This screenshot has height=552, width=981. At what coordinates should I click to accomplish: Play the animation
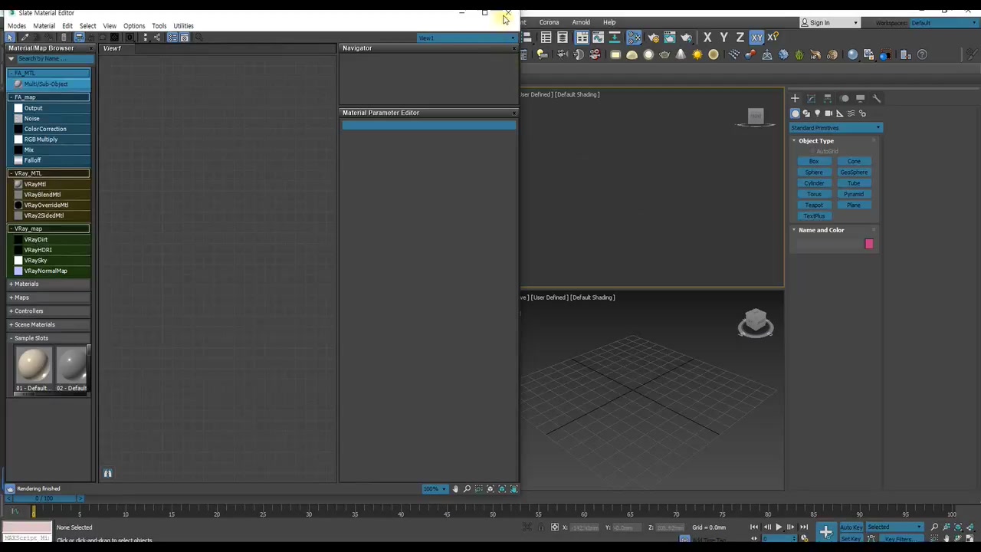point(778,527)
